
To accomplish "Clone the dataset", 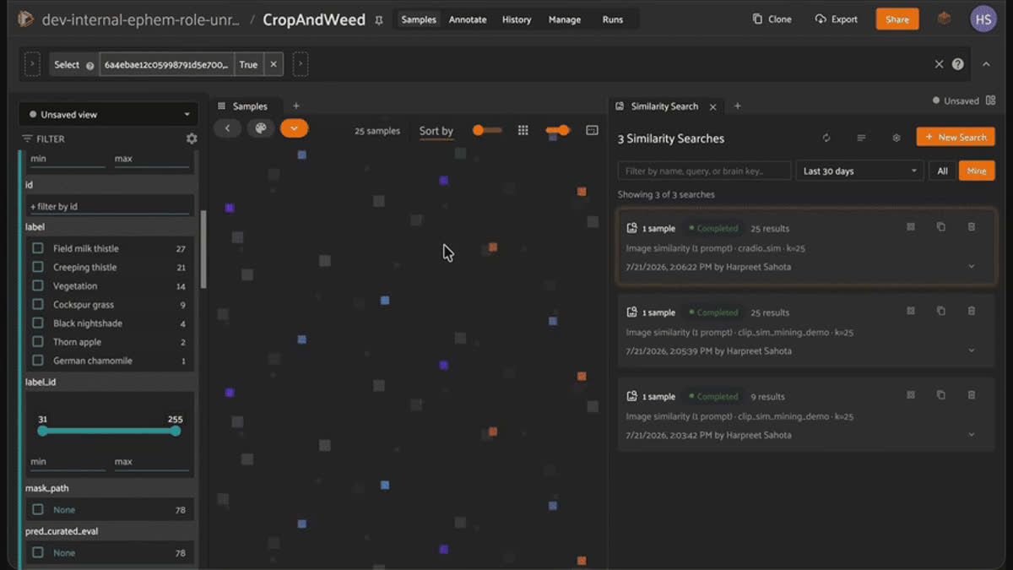I will coord(772,19).
